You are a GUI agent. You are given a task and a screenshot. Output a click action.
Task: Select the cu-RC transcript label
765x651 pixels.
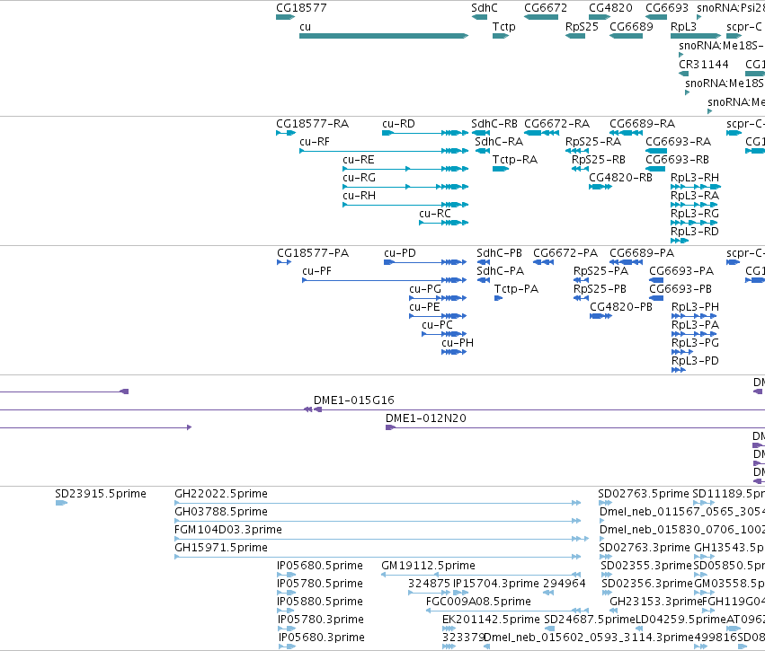click(x=435, y=214)
